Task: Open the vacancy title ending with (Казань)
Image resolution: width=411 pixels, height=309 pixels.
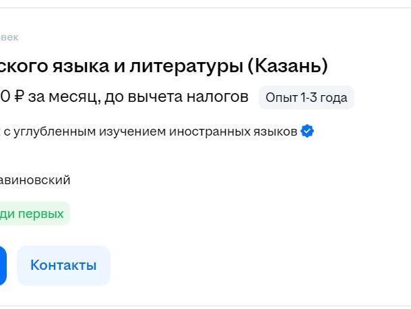Action: (x=164, y=66)
